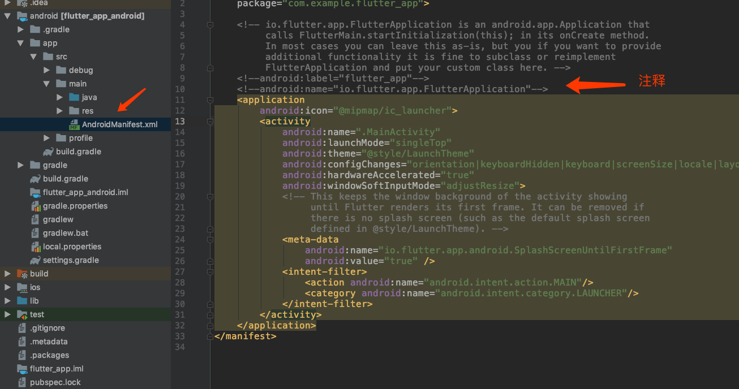Expand the profile folder arrow
This screenshot has width=739, height=389.
47,138
